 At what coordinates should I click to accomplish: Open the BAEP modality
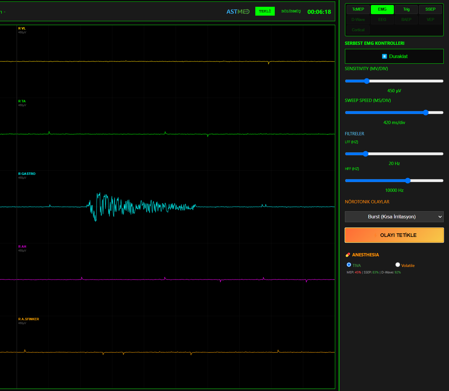coord(406,19)
